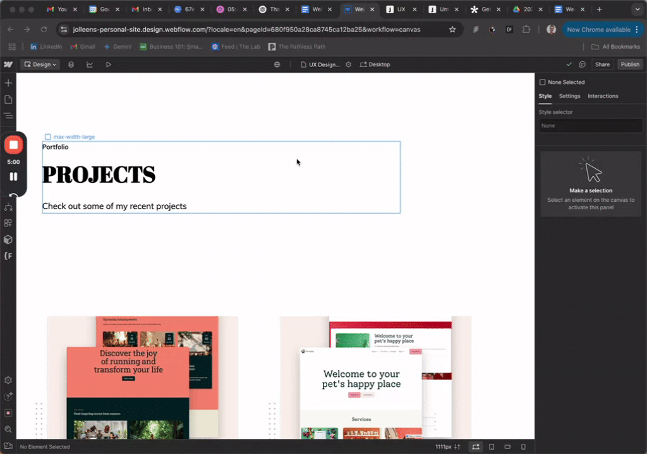Open the Find tool magnifier
The width and height of the screenshot is (647, 454).
pos(8,429)
